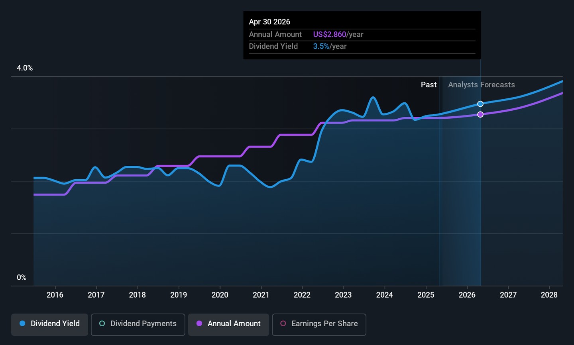Show the Earnings Per Share series

(x=319, y=324)
